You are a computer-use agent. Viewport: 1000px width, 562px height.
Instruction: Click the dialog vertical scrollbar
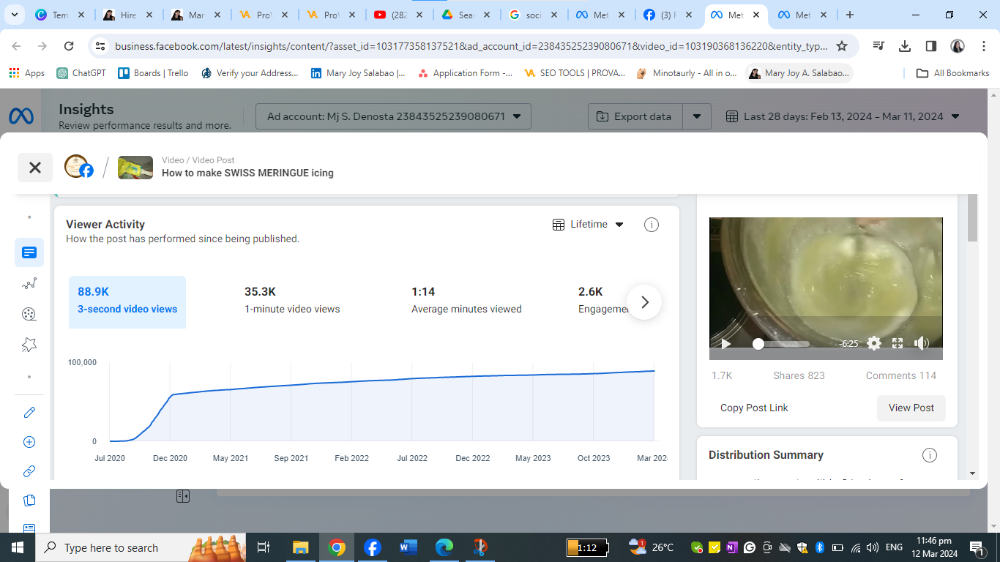[972, 218]
